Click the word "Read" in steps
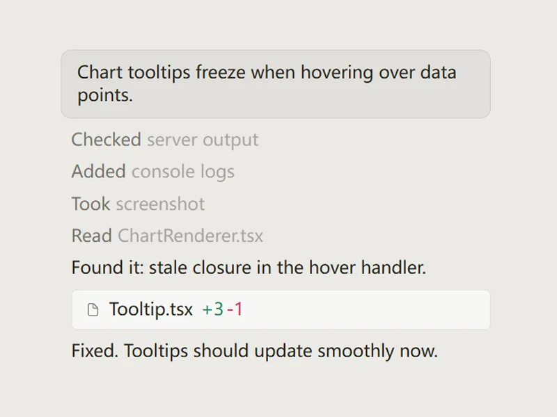The height and width of the screenshot is (417, 557). tap(92, 236)
